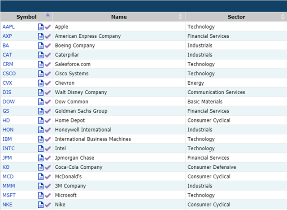Click the purple checkmark in the MMM row
This screenshot has height=210, width=287.
pyautogui.click(x=48, y=186)
